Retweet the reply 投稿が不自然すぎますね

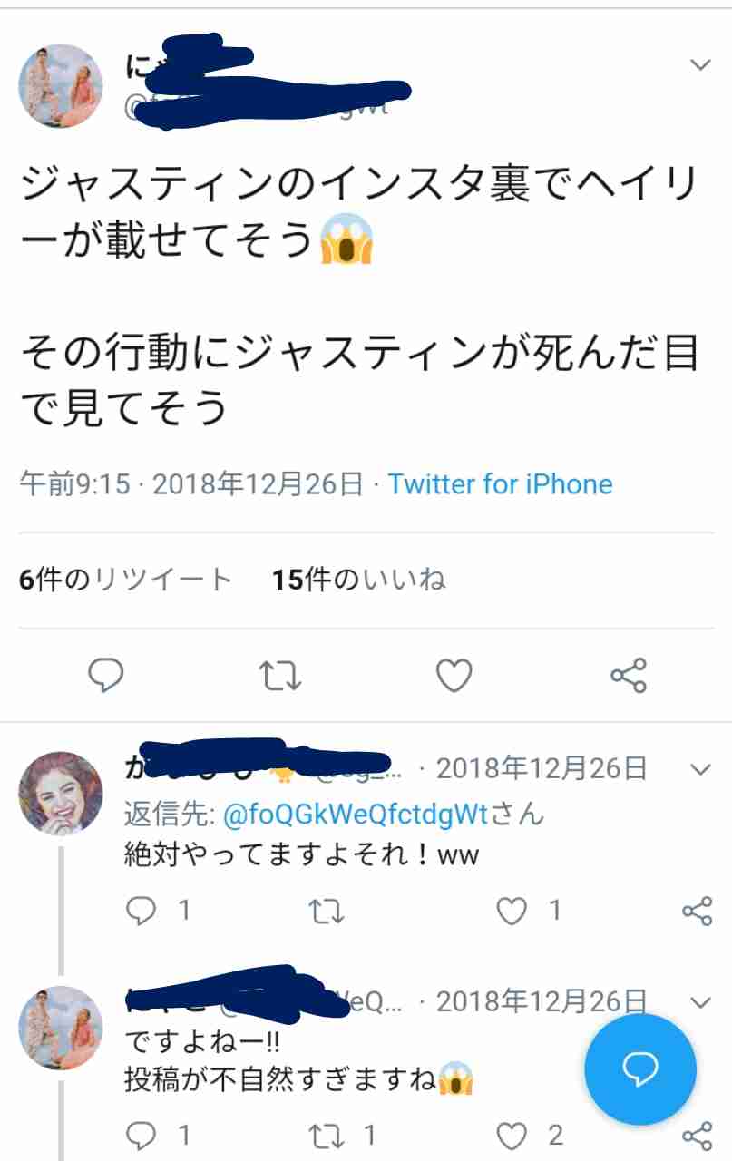click(x=327, y=1134)
